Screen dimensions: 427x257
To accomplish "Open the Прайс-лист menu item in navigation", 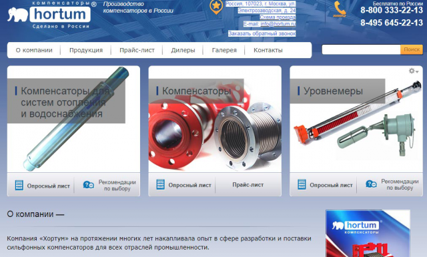I will pyautogui.click(x=137, y=50).
